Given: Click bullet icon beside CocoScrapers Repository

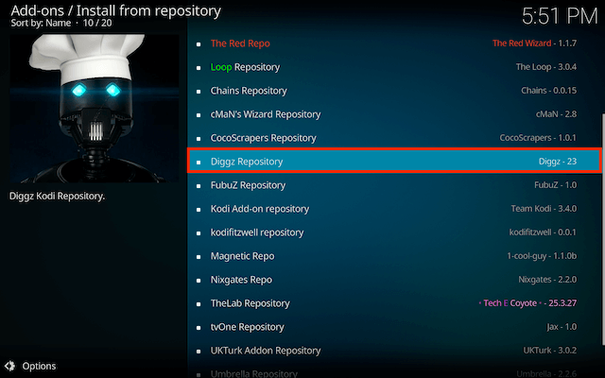Looking at the screenshot, I should tap(199, 139).
